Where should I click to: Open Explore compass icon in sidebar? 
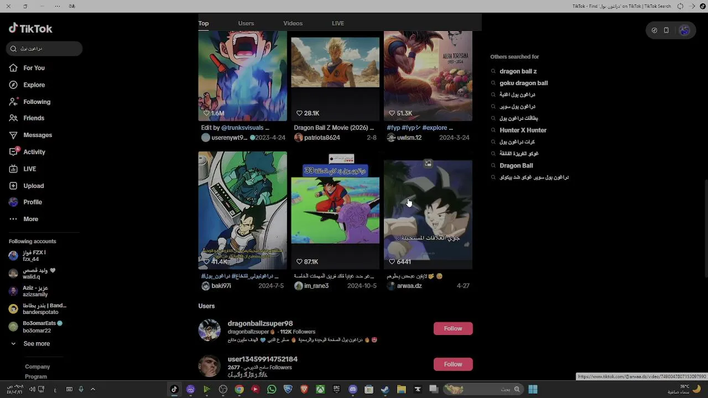point(13,85)
